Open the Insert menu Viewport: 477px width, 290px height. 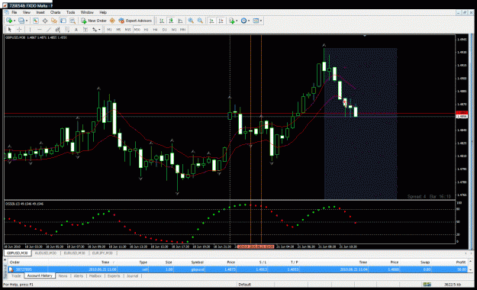point(40,12)
